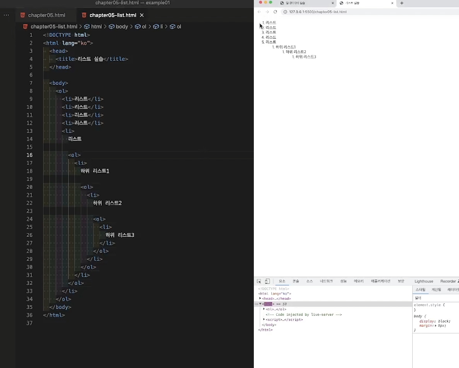Select the closing /html tag in DOM tree
459x368 pixels.
(265, 330)
